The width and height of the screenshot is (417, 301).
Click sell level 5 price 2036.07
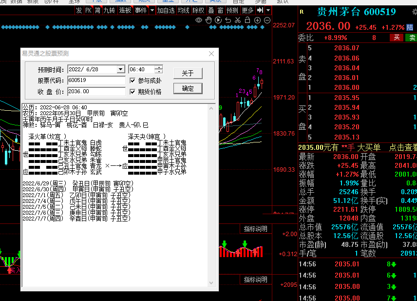click(347, 48)
